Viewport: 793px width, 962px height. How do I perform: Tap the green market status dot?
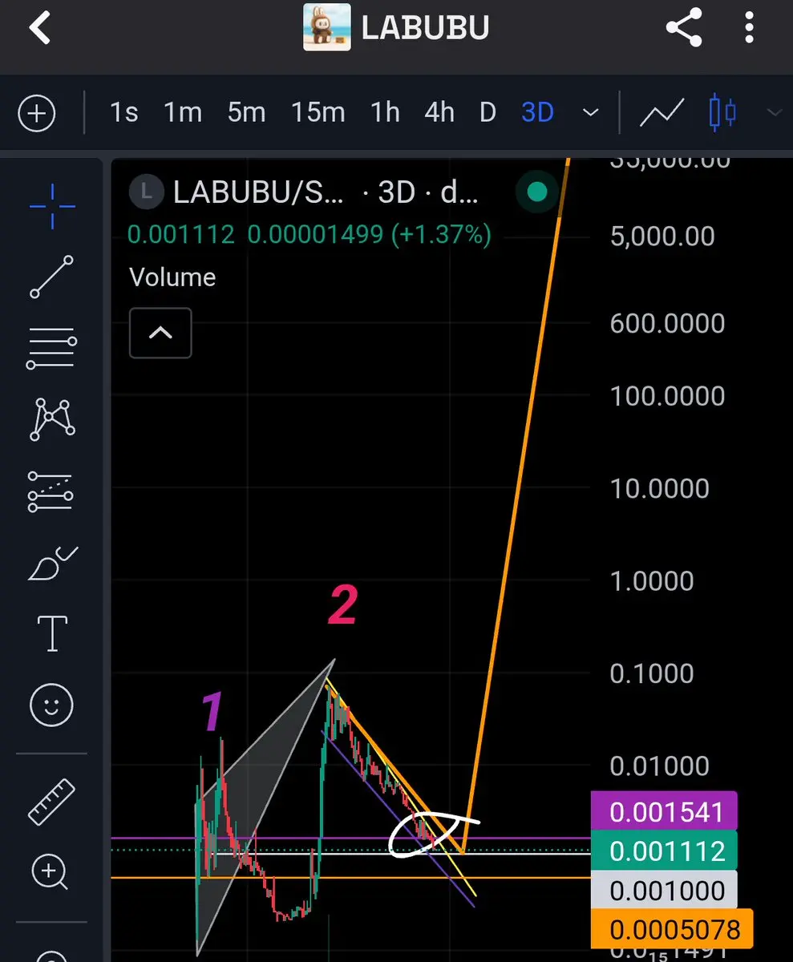(537, 192)
